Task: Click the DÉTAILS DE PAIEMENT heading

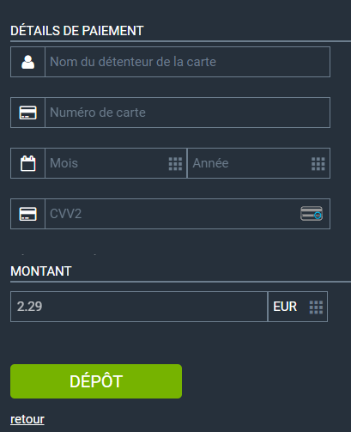Action: click(77, 31)
